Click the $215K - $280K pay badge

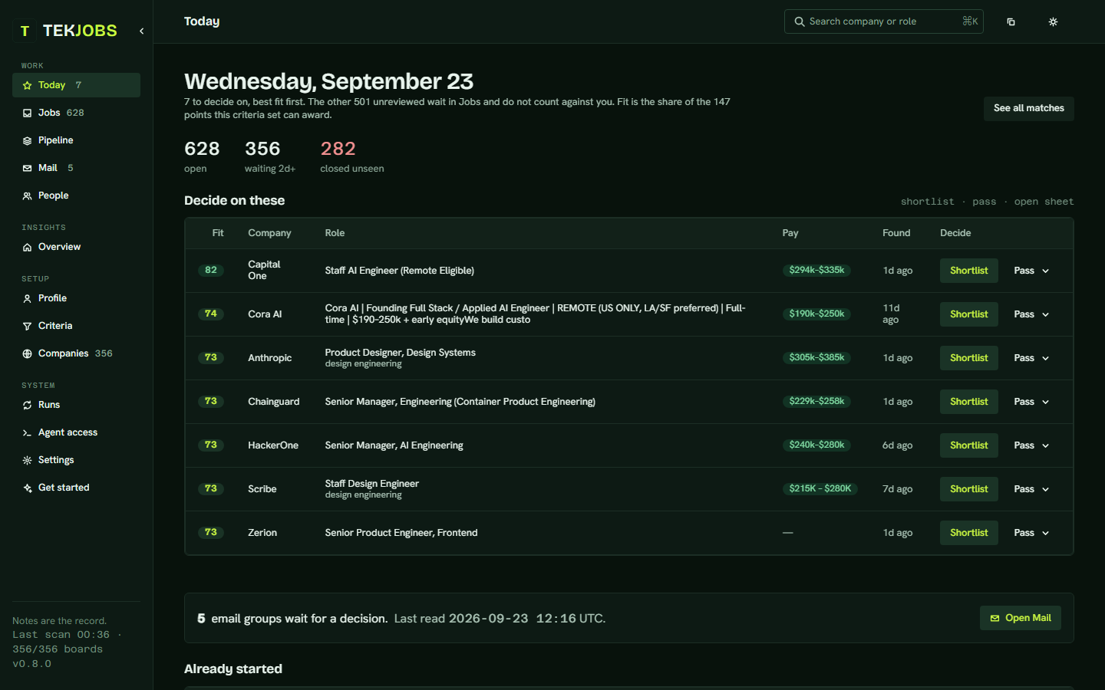[820, 488]
